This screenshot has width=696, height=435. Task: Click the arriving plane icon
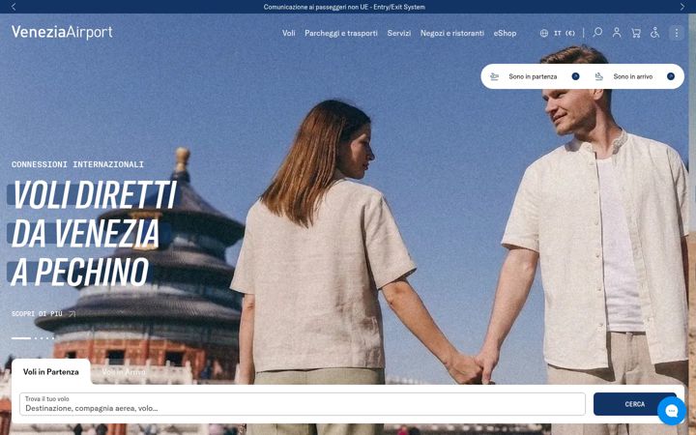pos(598,76)
